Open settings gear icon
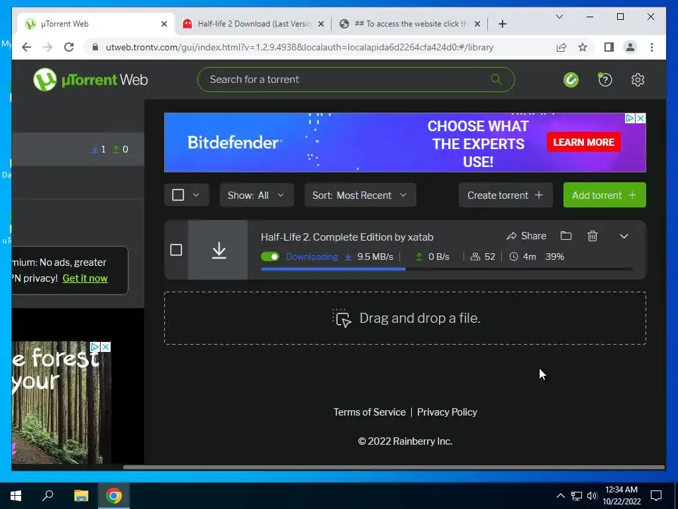This screenshot has height=509, width=678. tap(638, 80)
